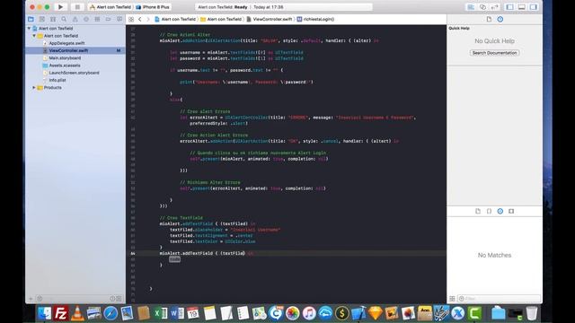Open iTunes from the Dock

[309, 313]
